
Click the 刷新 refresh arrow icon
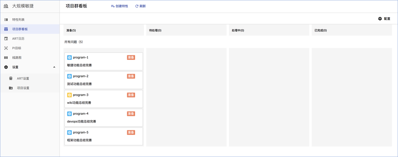point(137,6)
